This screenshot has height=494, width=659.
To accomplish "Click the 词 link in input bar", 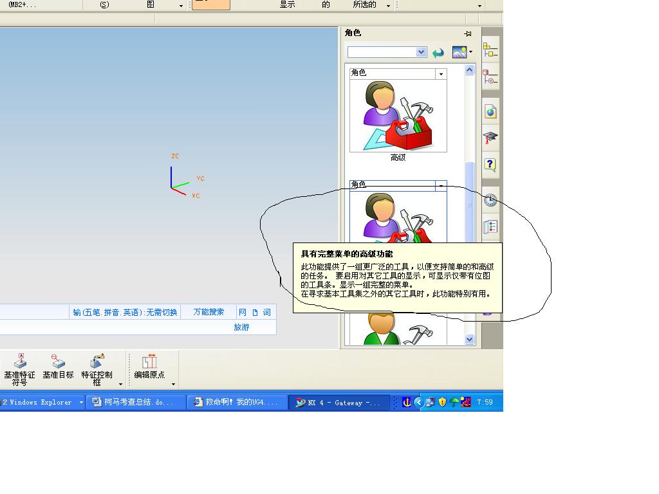I will (267, 312).
